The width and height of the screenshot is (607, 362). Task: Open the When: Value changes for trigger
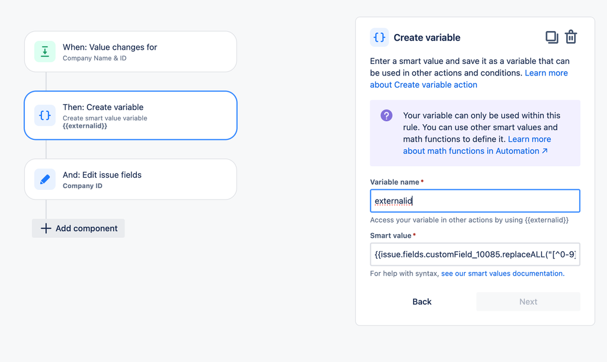pyautogui.click(x=130, y=52)
